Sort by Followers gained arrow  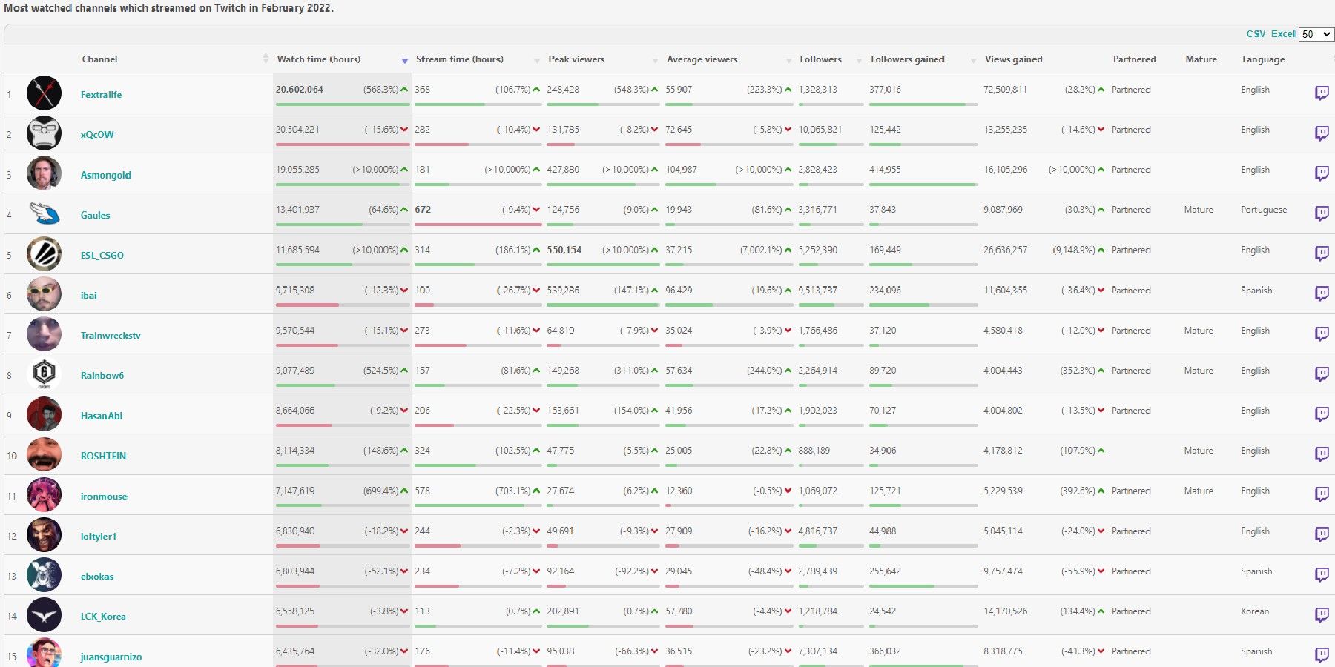click(974, 60)
